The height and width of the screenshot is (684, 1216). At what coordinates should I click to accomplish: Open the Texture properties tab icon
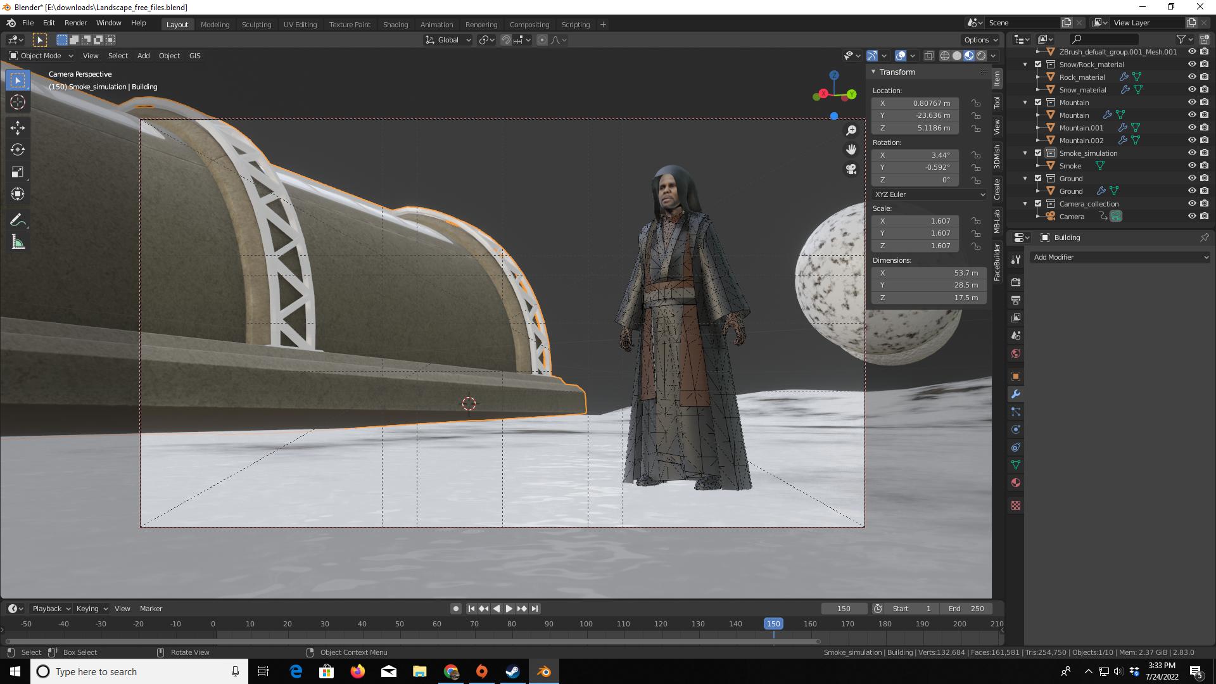[1016, 505]
